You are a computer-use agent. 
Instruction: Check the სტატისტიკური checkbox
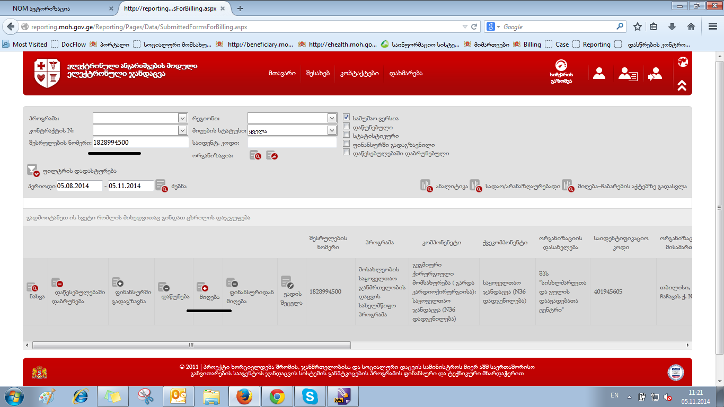point(347,135)
